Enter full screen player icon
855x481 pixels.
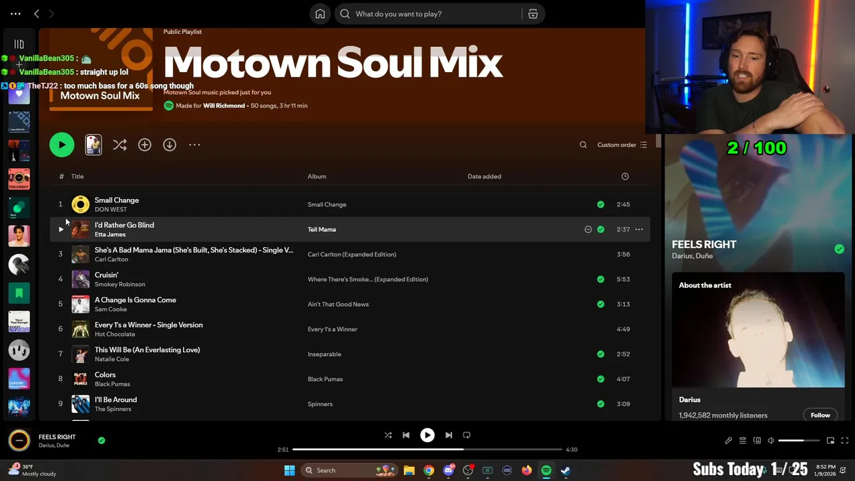pyautogui.click(x=844, y=440)
